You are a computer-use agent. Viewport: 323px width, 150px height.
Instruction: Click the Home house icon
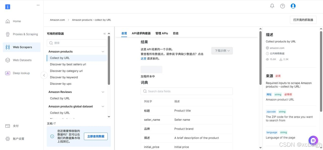click(x=8, y=21)
